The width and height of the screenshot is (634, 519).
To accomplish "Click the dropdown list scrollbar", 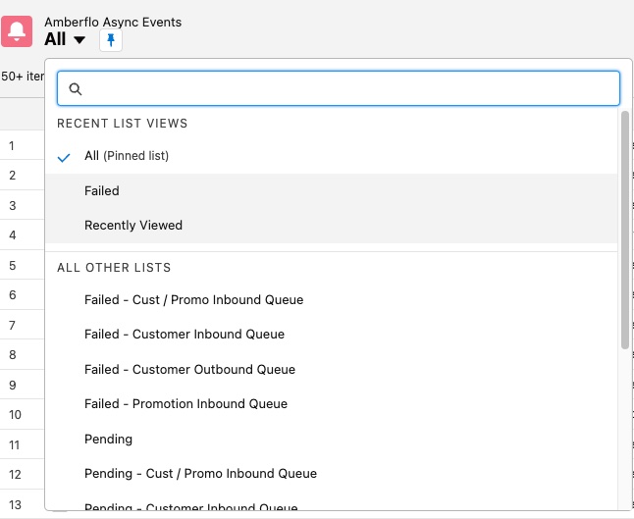I will tap(625, 231).
